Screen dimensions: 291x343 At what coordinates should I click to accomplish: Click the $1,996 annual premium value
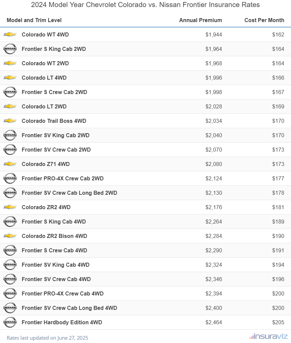(214, 78)
